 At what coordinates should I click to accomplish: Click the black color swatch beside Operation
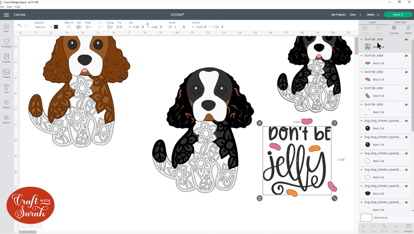tap(56, 27)
